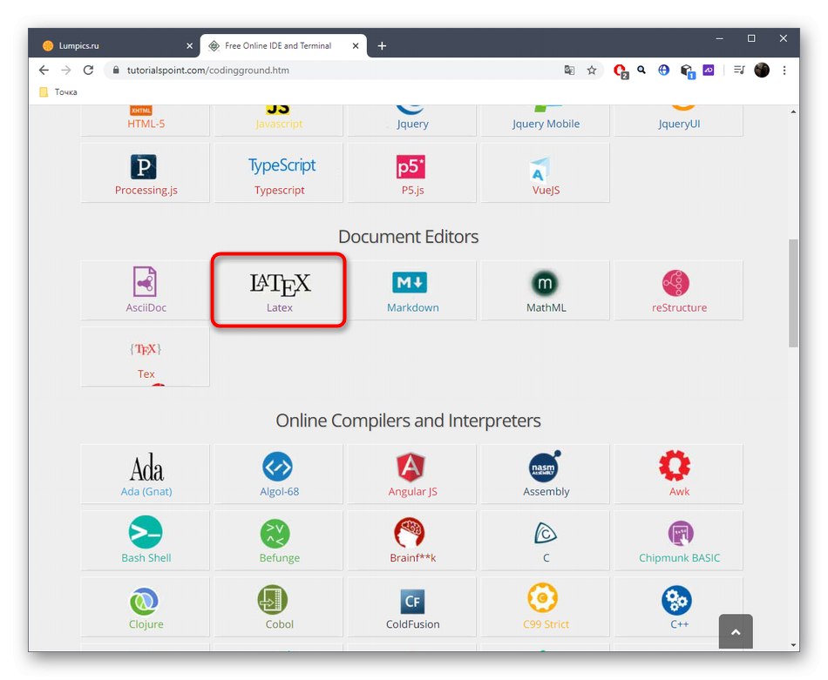Open the Angular JS icon
Image resolution: width=828 pixels, height=680 pixels.
click(x=411, y=467)
